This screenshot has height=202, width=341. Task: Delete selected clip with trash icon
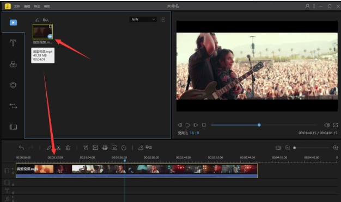[68, 148]
